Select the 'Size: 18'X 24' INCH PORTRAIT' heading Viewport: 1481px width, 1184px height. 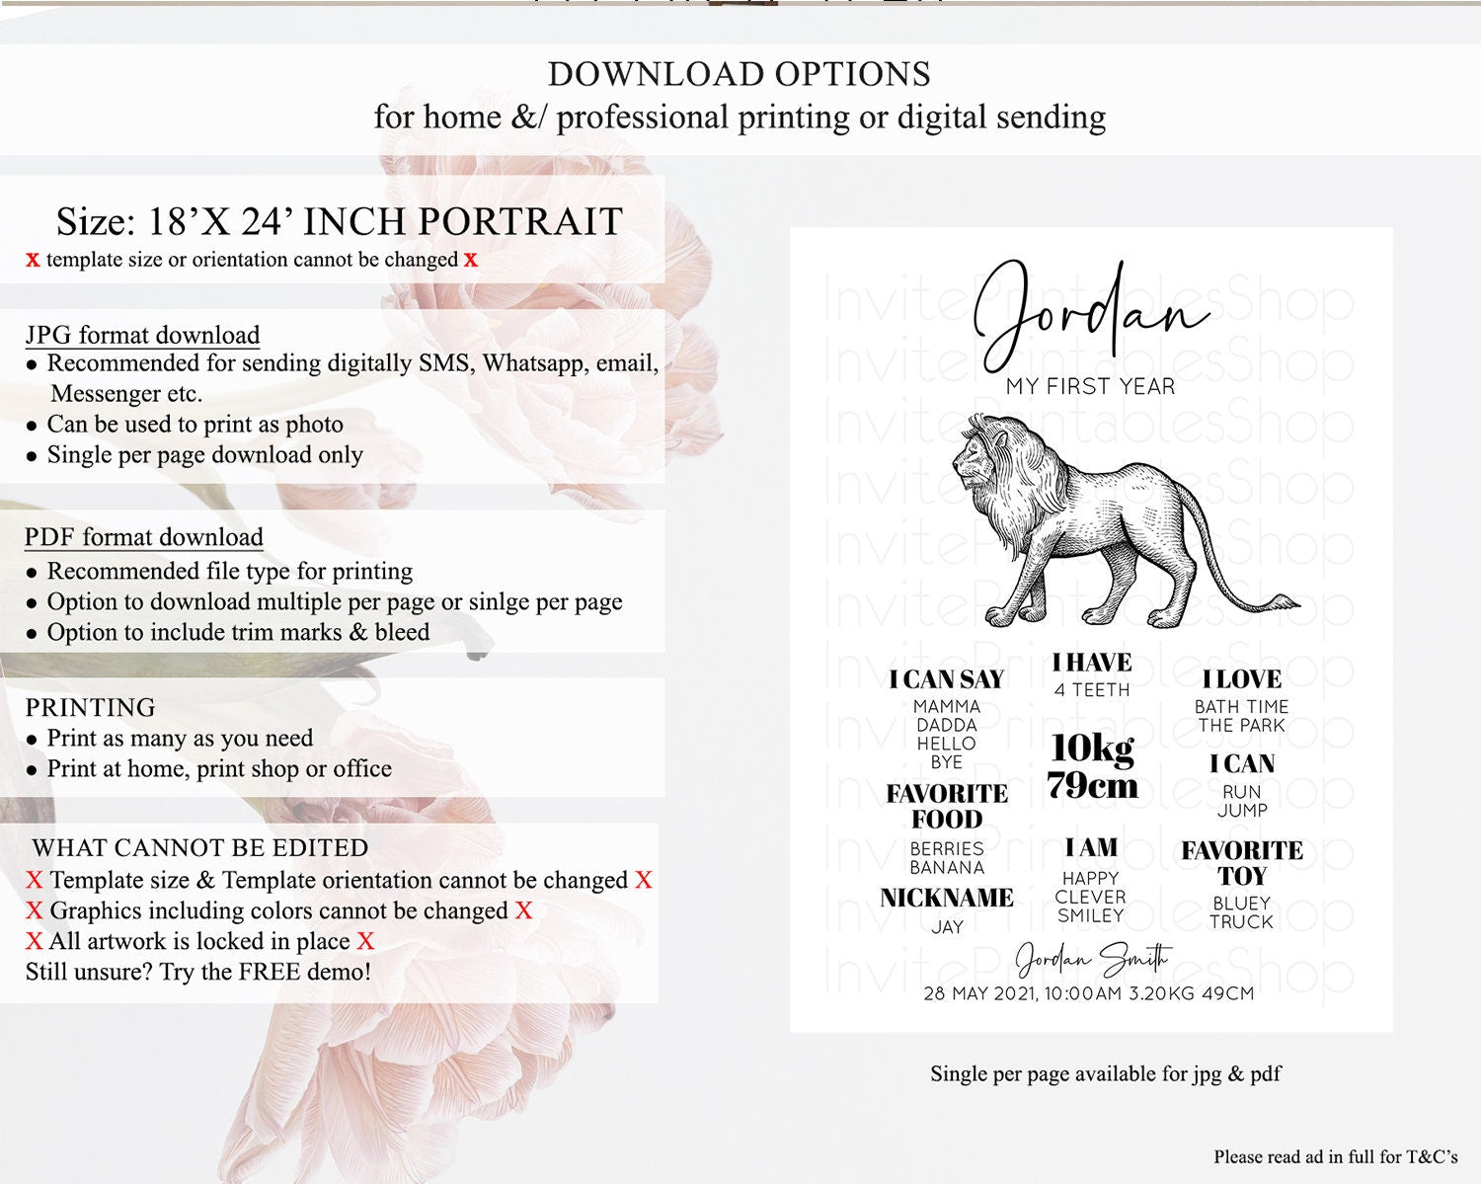(x=339, y=221)
